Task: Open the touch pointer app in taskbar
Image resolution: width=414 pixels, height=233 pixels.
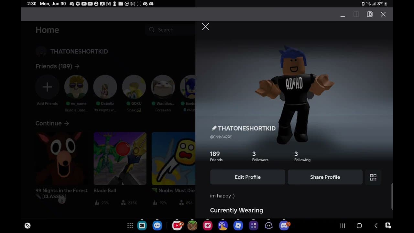Action: pyautogui.click(x=223, y=226)
